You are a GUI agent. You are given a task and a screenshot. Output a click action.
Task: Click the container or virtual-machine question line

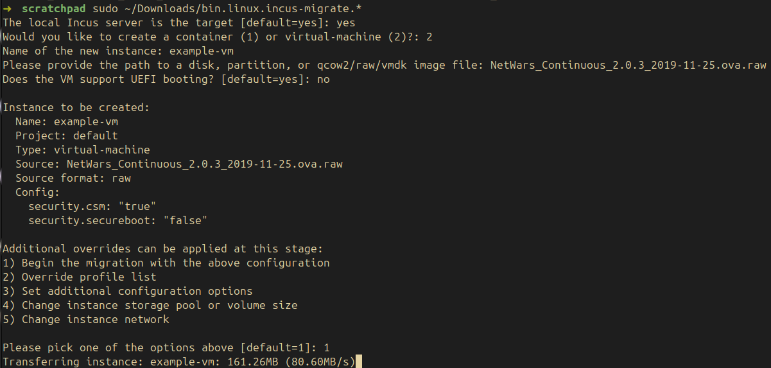pos(217,37)
